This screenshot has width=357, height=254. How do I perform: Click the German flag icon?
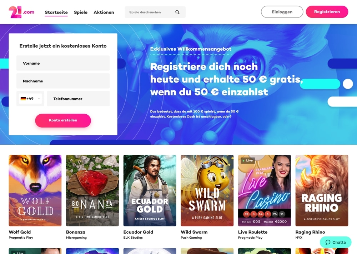[23, 99]
